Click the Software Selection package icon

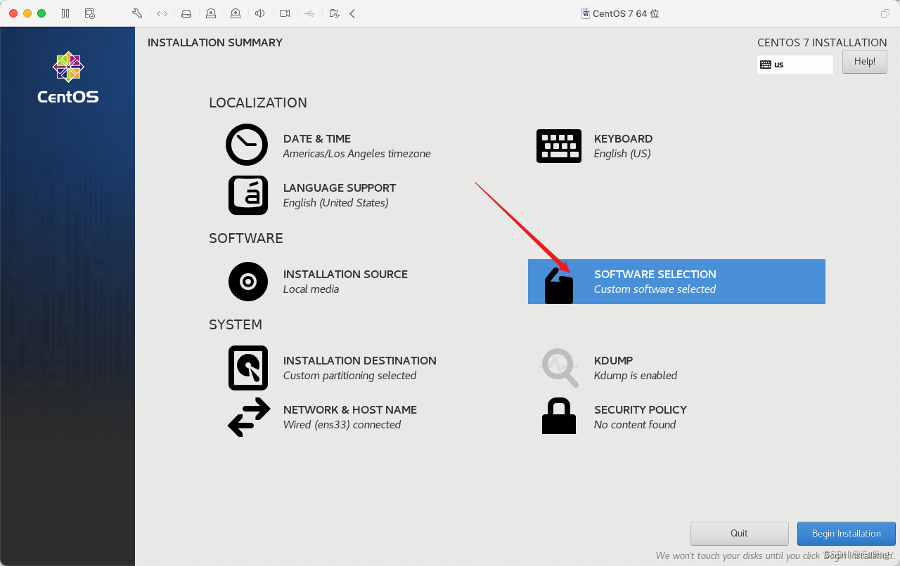pyautogui.click(x=559, y=285)
